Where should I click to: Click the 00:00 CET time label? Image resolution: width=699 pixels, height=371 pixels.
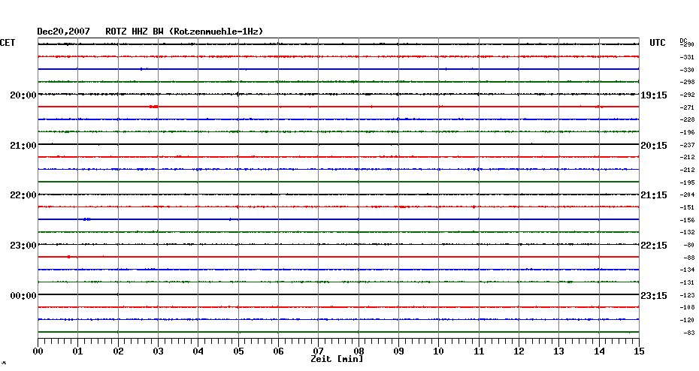pos(23,296)
